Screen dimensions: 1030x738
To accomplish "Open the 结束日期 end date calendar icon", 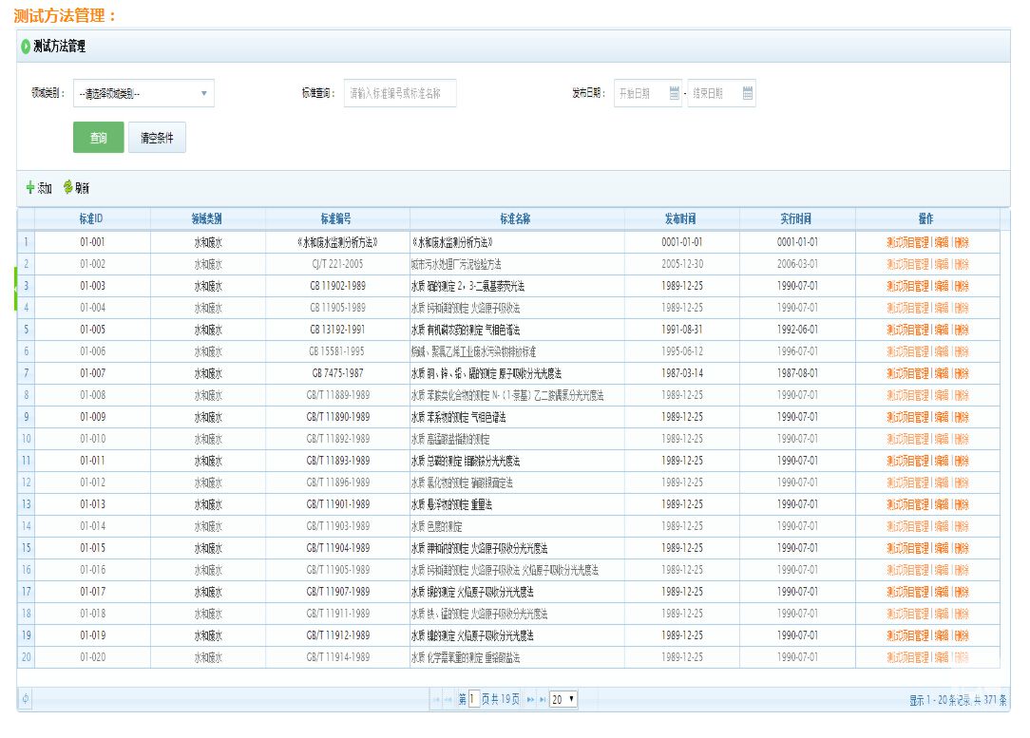I will click(748, 93).
